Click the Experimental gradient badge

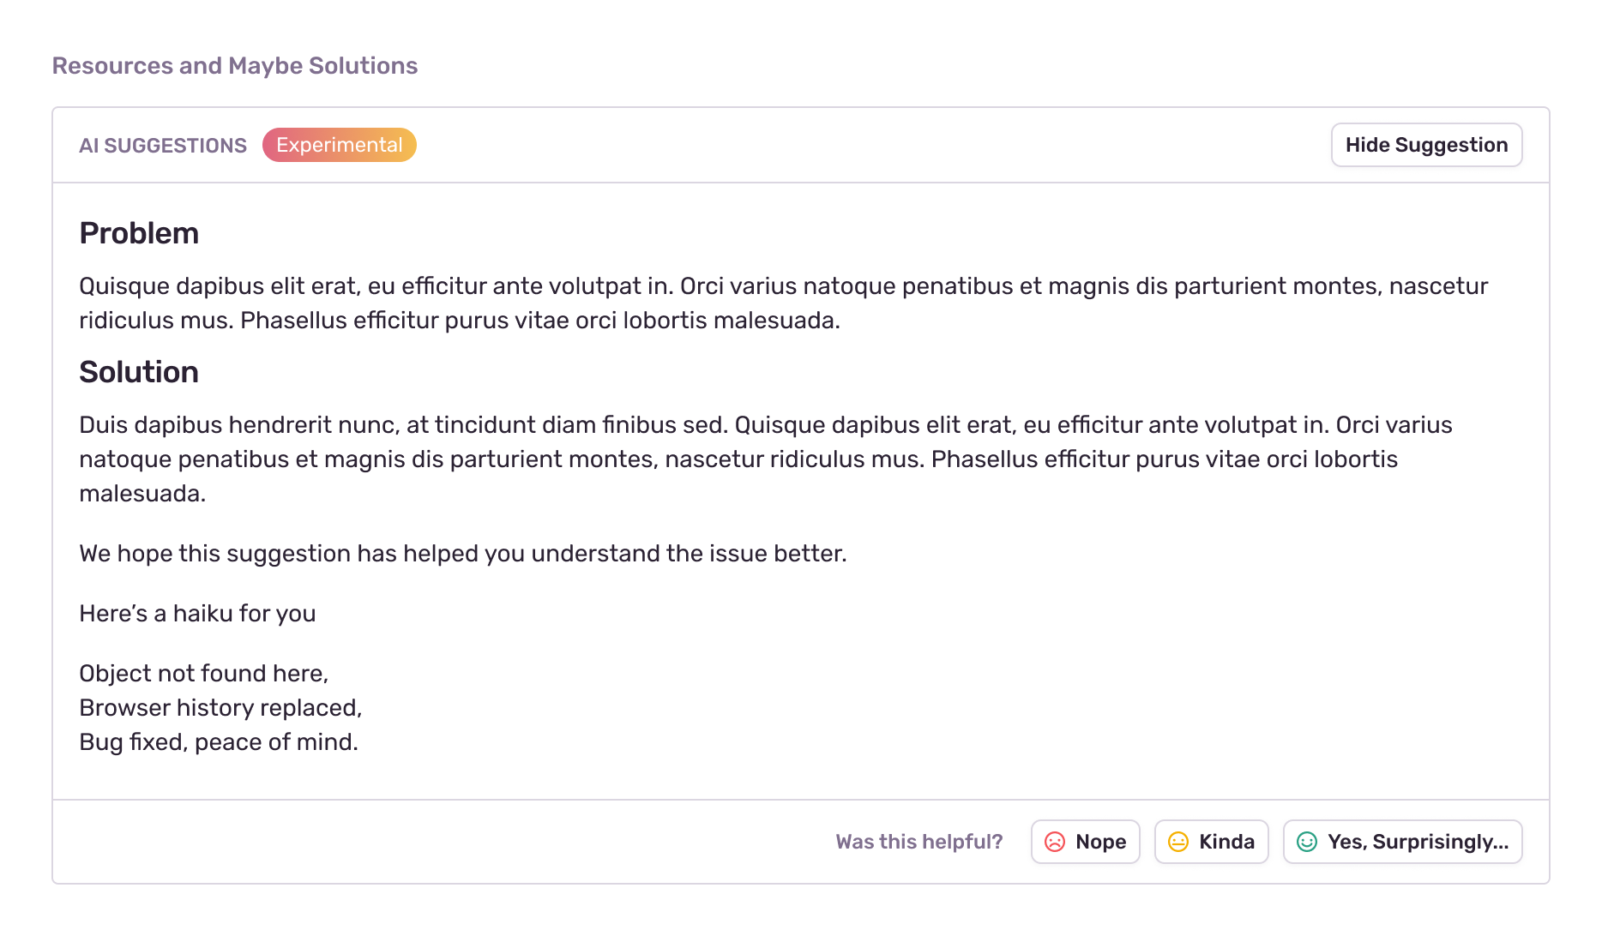coord(339,145)
